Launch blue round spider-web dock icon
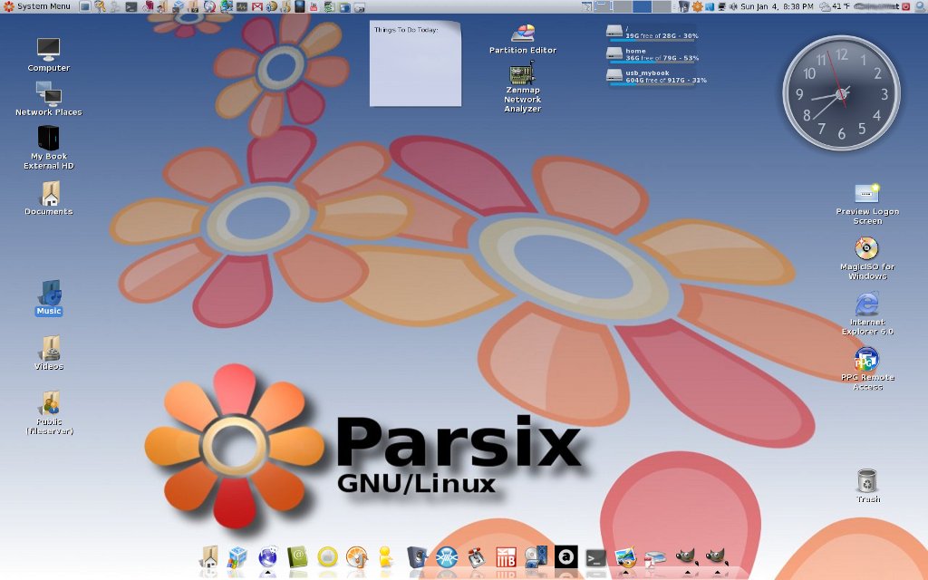This screenshot has height=580, width=928. [x=446, y=557]
